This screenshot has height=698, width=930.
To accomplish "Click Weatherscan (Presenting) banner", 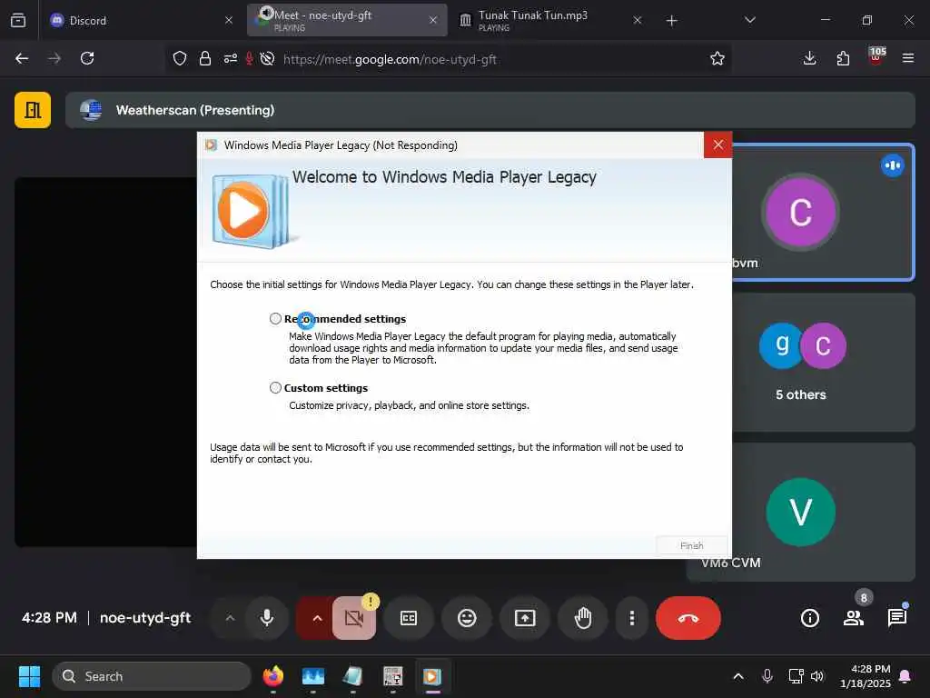I will coord(490,110).
